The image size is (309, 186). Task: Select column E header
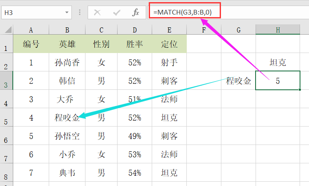point(169,30)
